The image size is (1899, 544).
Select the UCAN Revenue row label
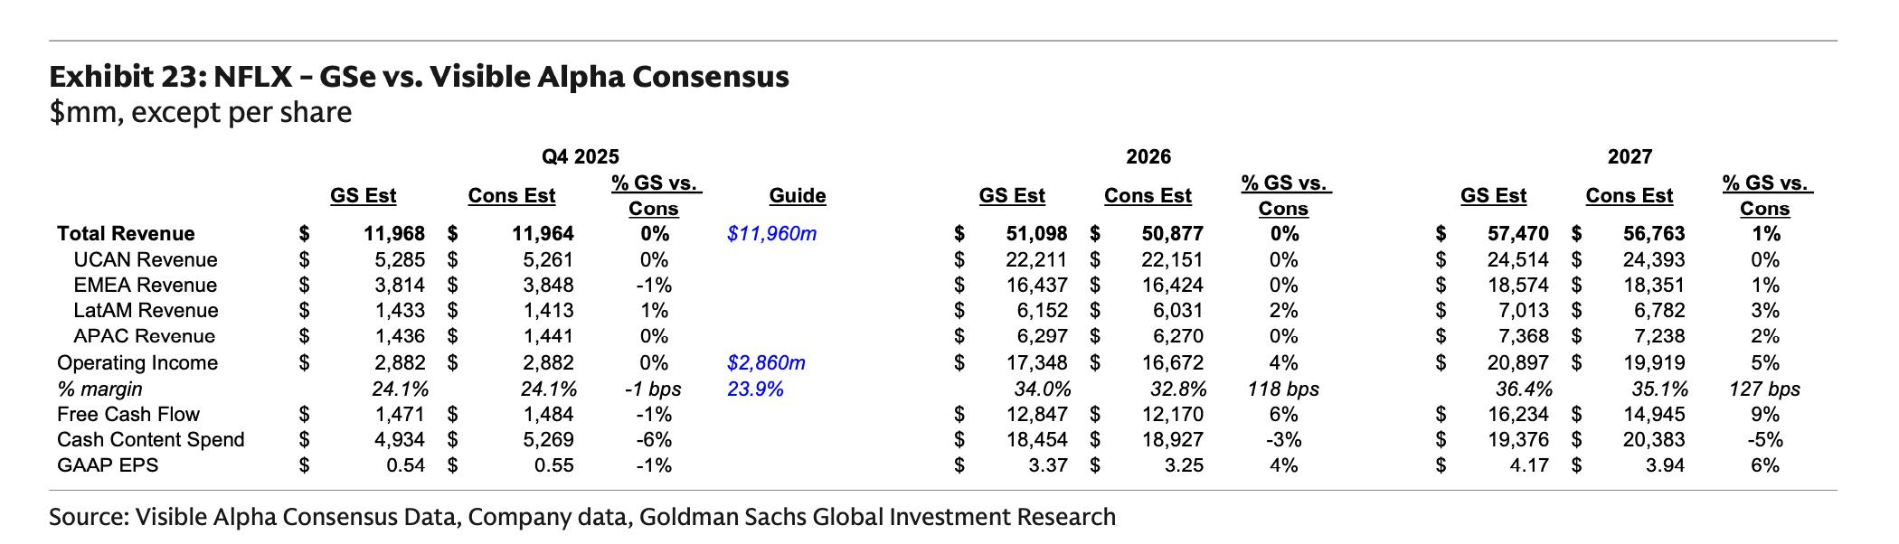(x=146, y=260)
